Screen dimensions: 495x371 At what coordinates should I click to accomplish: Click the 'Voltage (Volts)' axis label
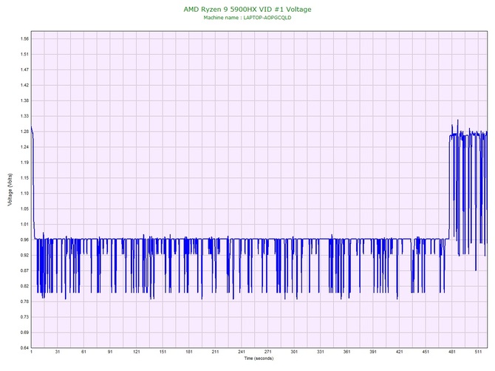(x=10, y=190)
